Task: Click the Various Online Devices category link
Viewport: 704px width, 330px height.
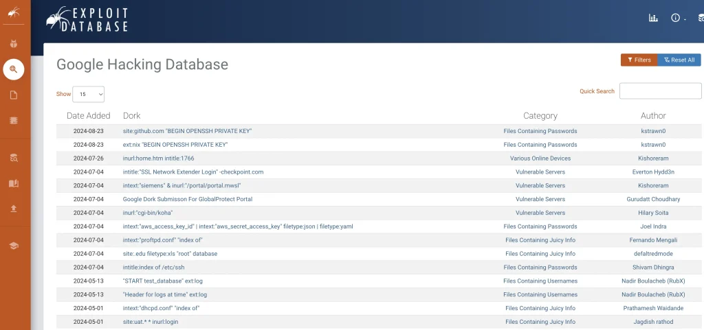Action: coord(540,158)
